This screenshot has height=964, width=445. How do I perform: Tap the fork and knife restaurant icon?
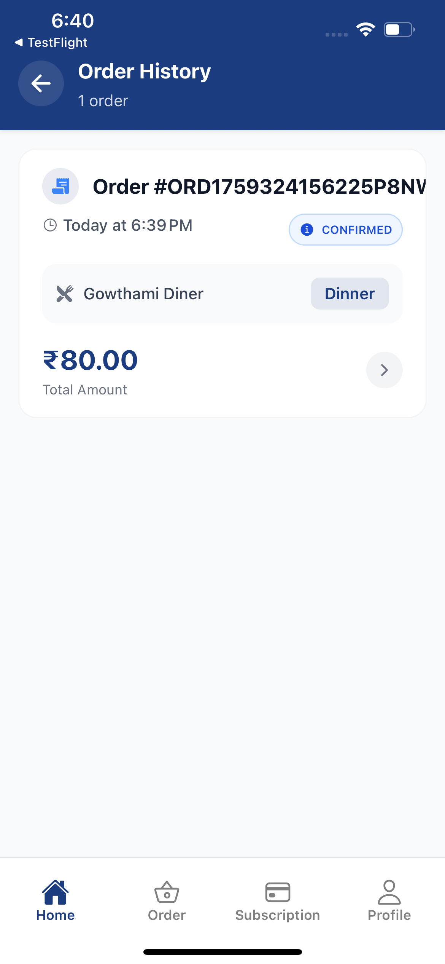click(65, 294)
